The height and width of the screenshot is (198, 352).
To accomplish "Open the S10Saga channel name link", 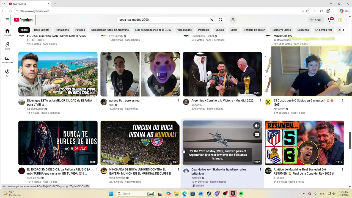I will (279, 178).
